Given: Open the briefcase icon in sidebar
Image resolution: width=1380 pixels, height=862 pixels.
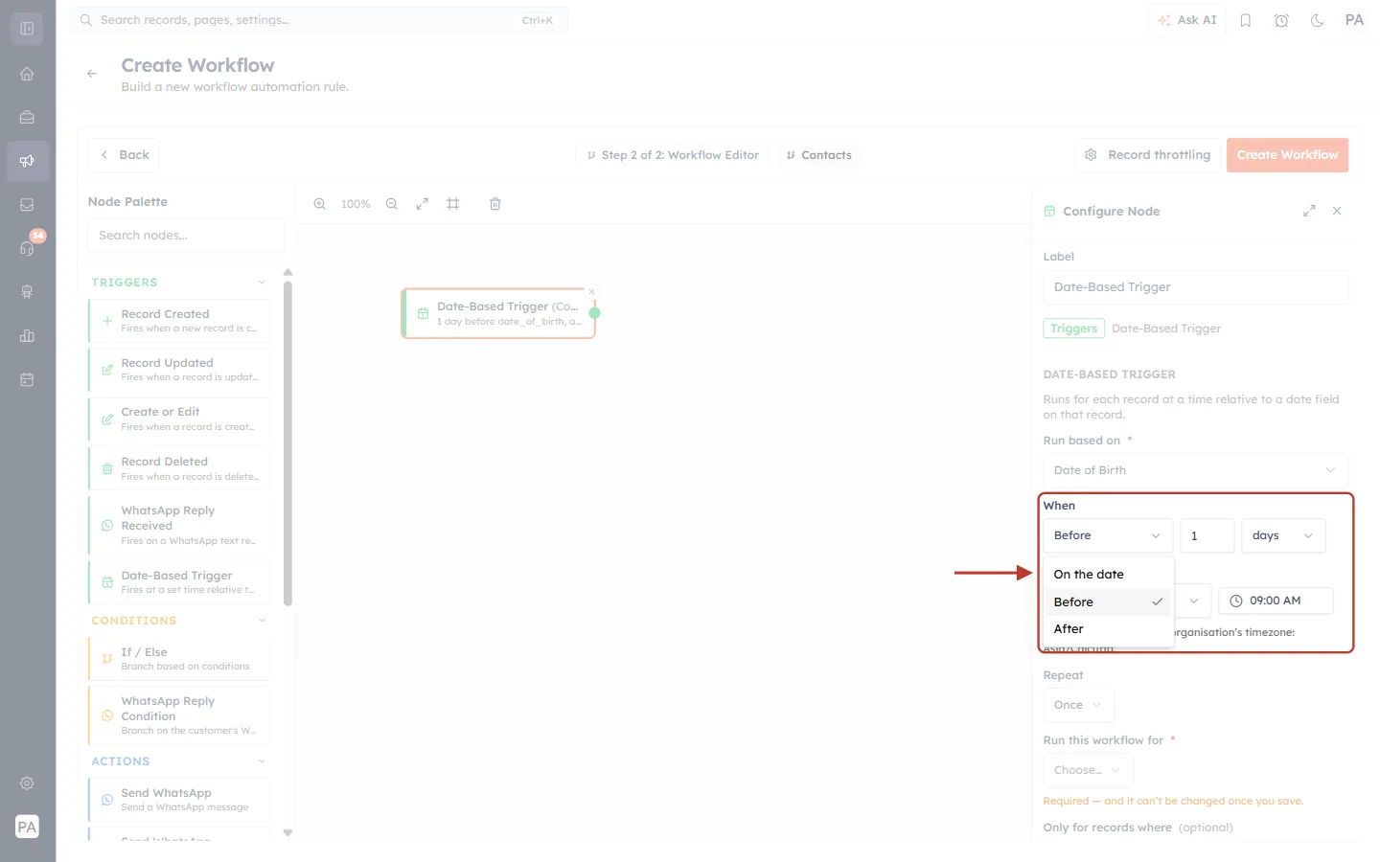Looking at the screenshot, I should tap(27, 117).
